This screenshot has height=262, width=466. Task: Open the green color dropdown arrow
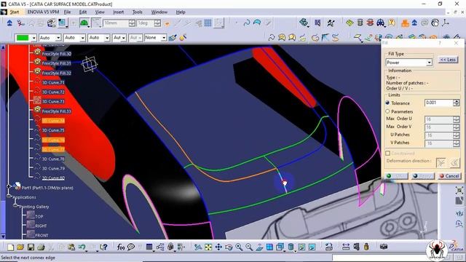click(33, 38)
